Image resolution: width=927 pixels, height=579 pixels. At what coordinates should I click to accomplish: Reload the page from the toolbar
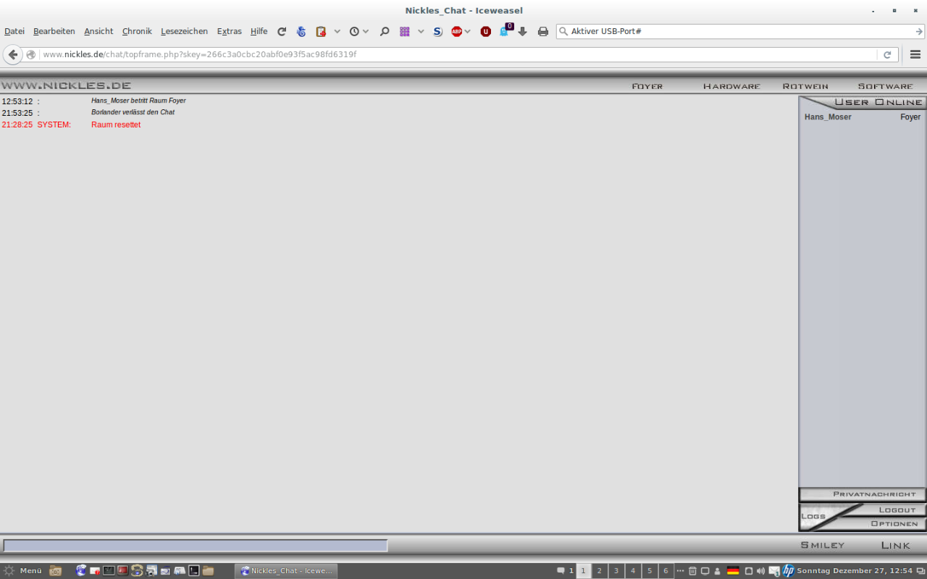[x=282, y=31]
